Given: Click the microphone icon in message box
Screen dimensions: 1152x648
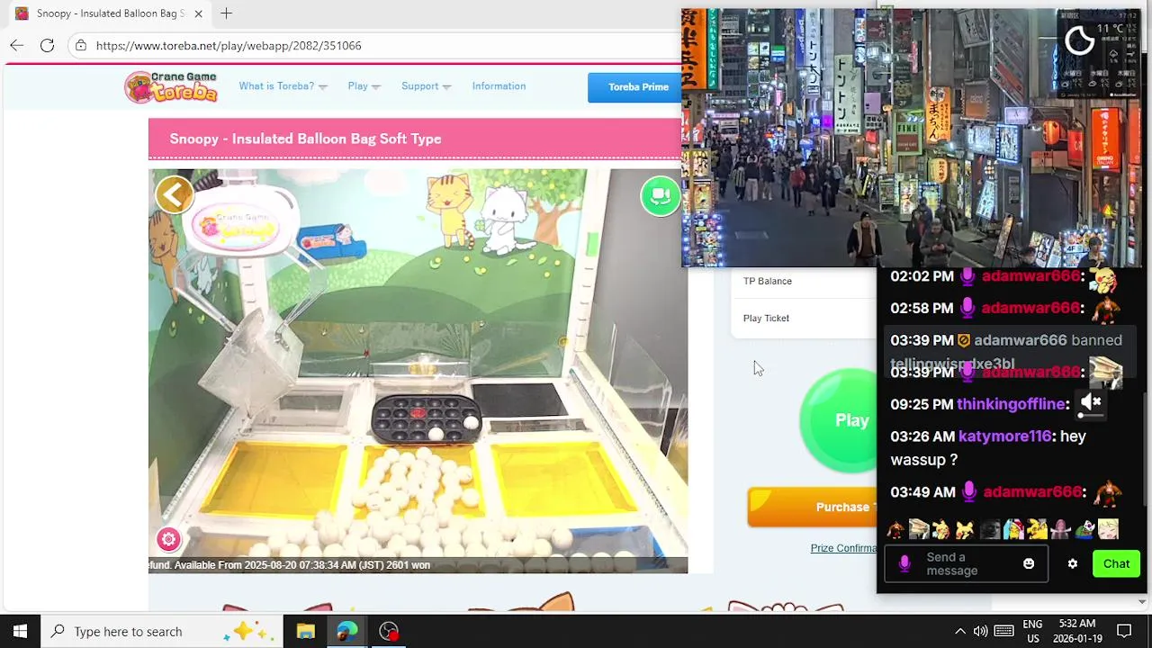Looking at the screenshot, I should pyautogui.click(x=904, y=563).
